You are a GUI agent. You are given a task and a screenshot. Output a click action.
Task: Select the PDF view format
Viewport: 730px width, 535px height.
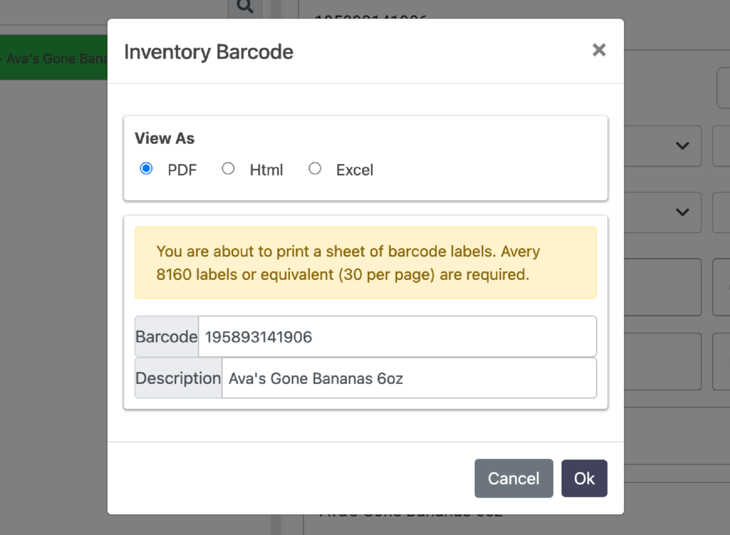click(146, 169)
